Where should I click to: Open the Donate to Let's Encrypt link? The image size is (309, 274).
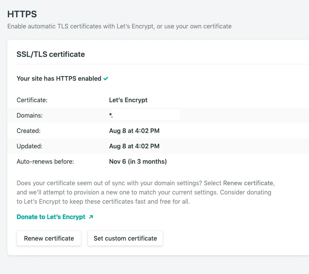click(50, 217)
